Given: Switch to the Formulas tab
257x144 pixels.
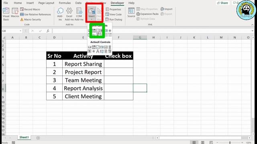Looking at the screenshot, I should tap(65, 3).
